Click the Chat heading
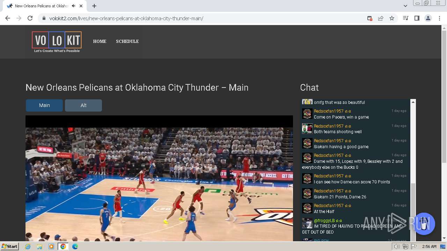This screenshot has width=447, height=251. click(309, 88)
